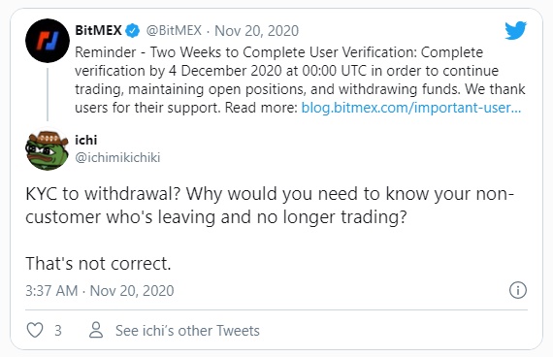The image size is (553, 357).
Task: Open BitMEX profile avatar
Action: [x=48, y=41]
